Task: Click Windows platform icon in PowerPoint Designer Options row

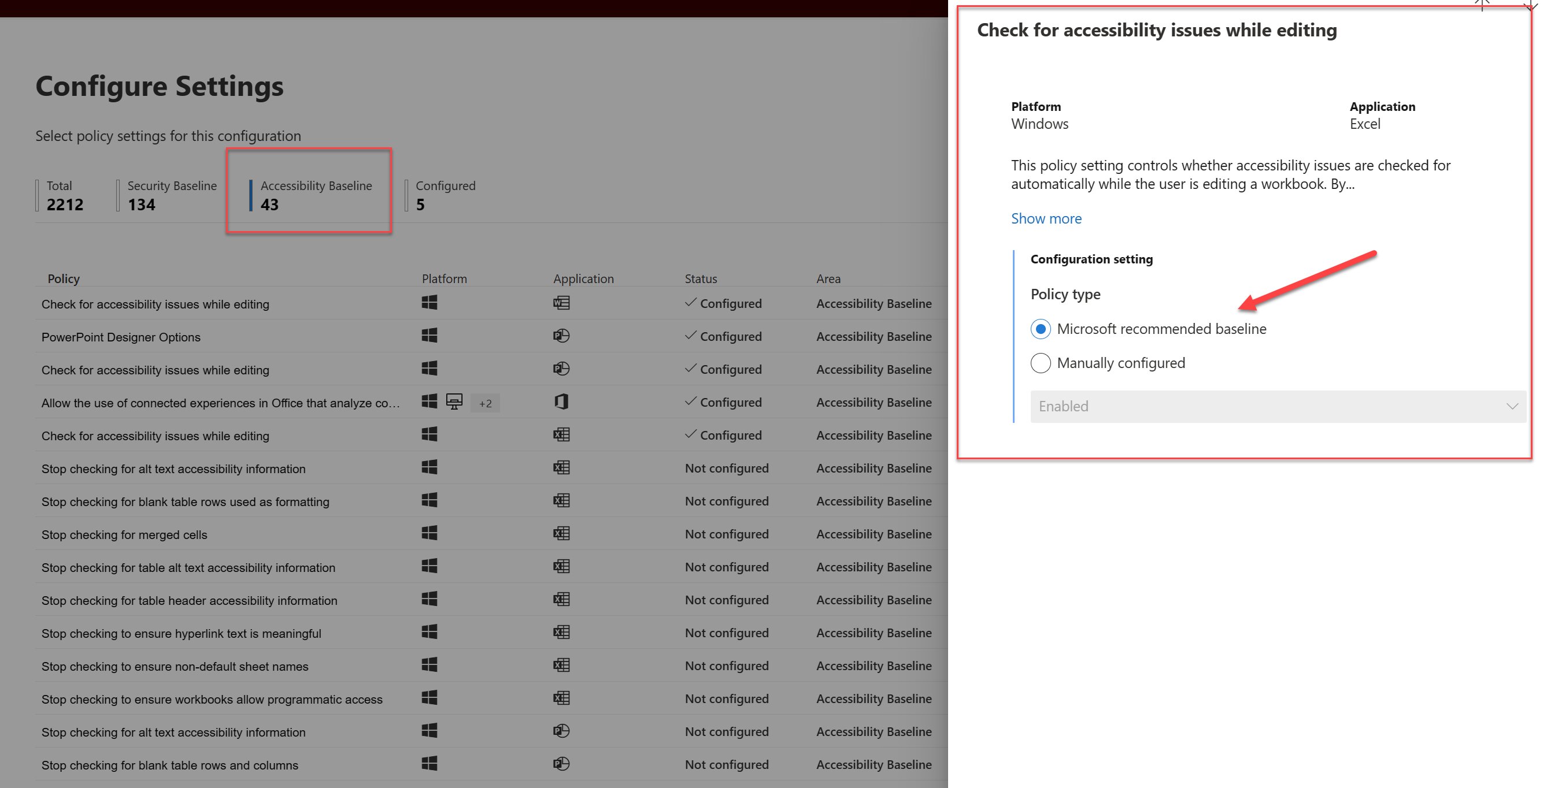Action: click(430, 336)
